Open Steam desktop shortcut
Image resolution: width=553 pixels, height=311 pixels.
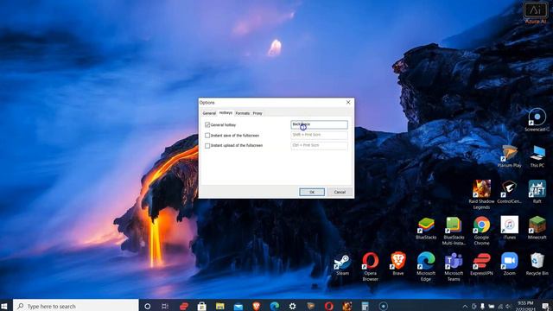[342, 265]
